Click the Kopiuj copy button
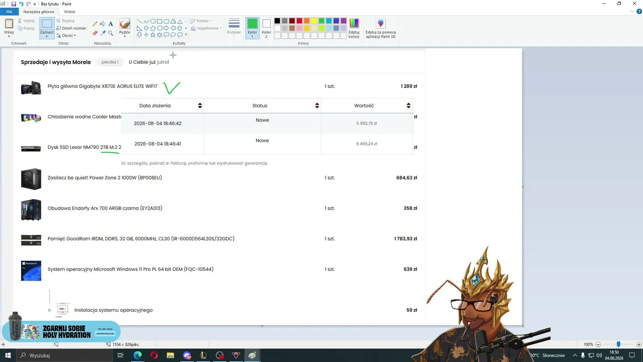Screen dimensions: 643x362 click(26, 28)
